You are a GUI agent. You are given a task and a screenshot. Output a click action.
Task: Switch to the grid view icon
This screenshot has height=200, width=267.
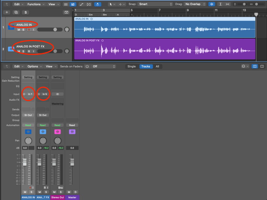pos(66,4)
